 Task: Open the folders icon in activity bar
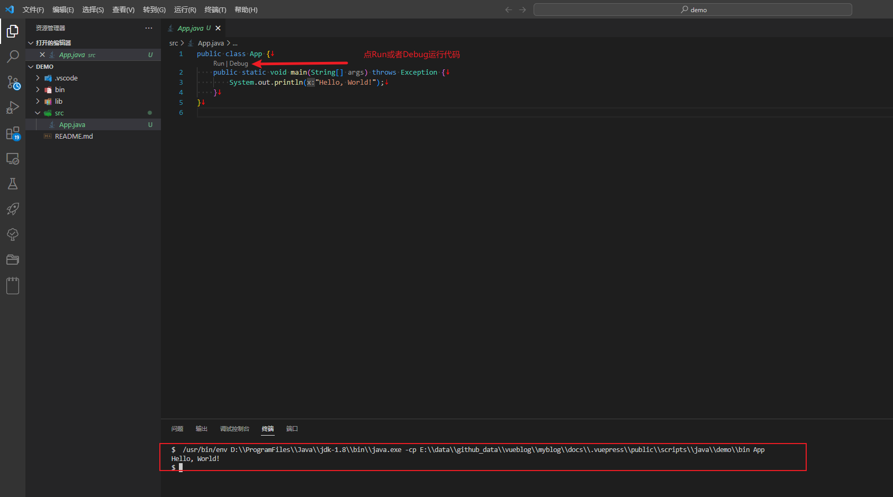coord(13,260)
